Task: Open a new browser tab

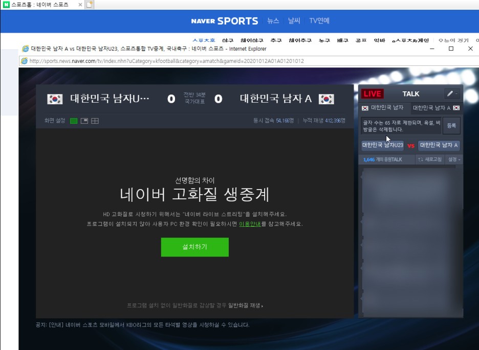Action: [x=89, y=5]
